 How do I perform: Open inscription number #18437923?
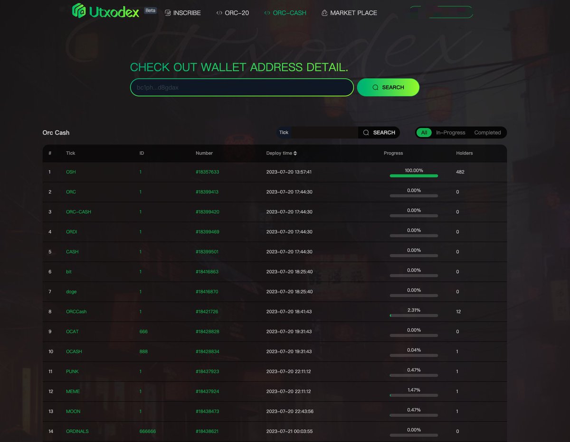[207, 371]
